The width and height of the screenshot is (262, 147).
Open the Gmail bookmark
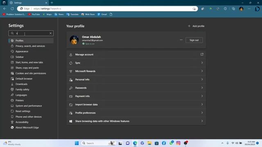[102, 14]
